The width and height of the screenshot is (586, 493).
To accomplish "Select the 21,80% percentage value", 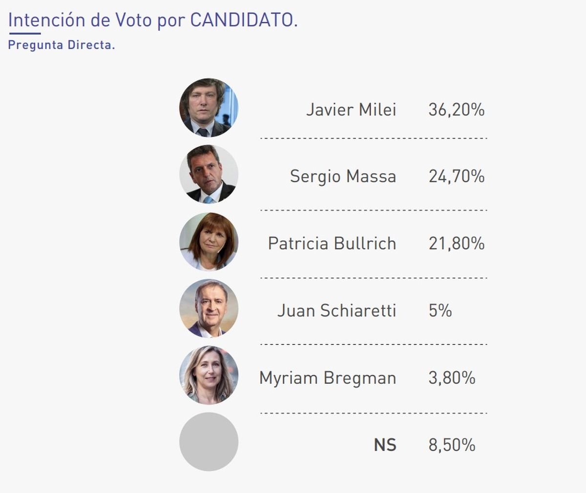I will (x=457, y=243).
